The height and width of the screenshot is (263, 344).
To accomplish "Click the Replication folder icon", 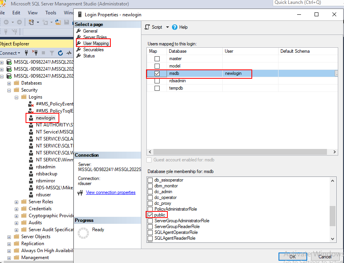I will (x=16, y=244).
